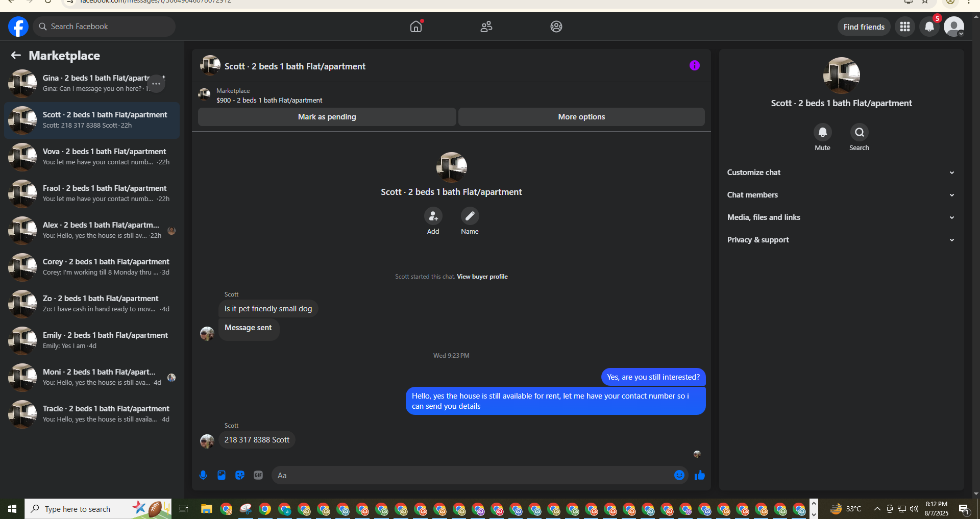
Task: Open the Groups icon in top navigation
Action: (x=556, y=27)
